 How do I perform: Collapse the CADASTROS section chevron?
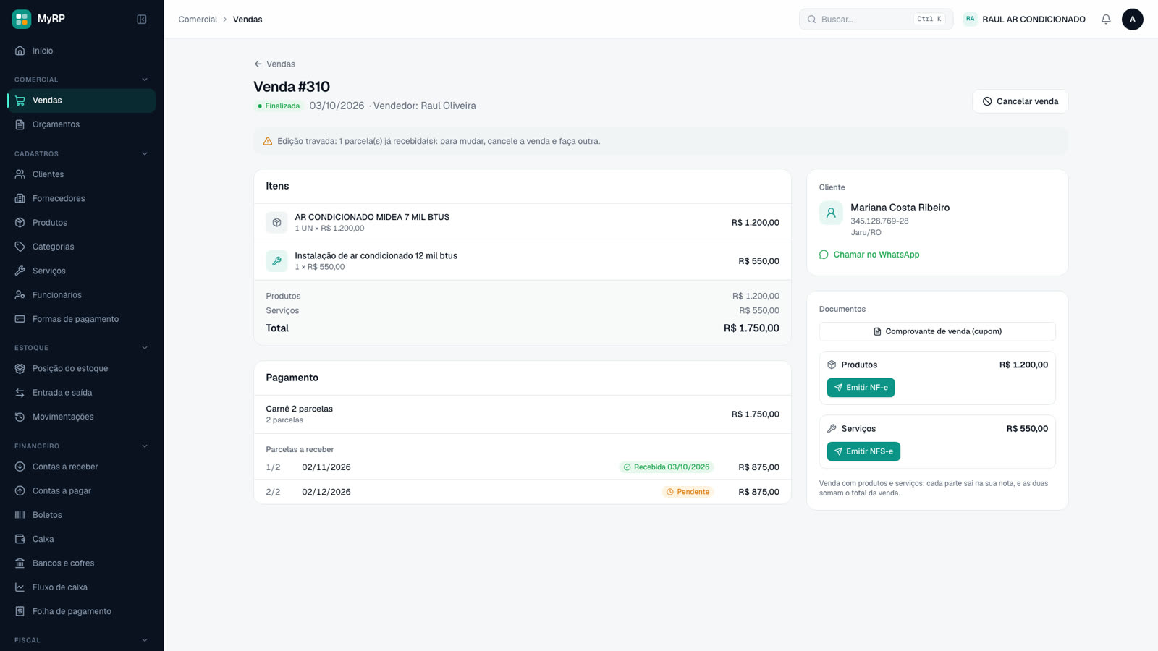(x=145, y=154)
